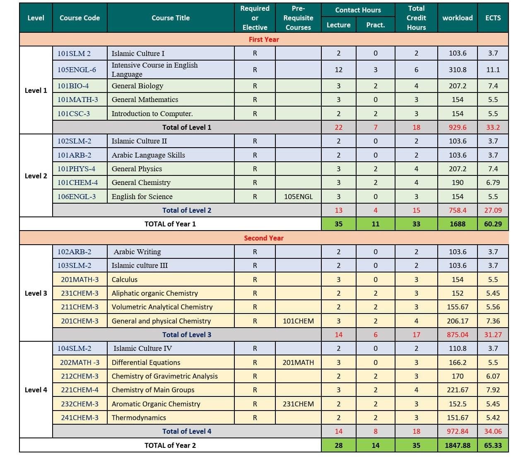Image resolution: width=528 pixels, height=457 pixels.
Task: Select the 105ENGL-6 course code cell
Action: [x=77, y=70]
